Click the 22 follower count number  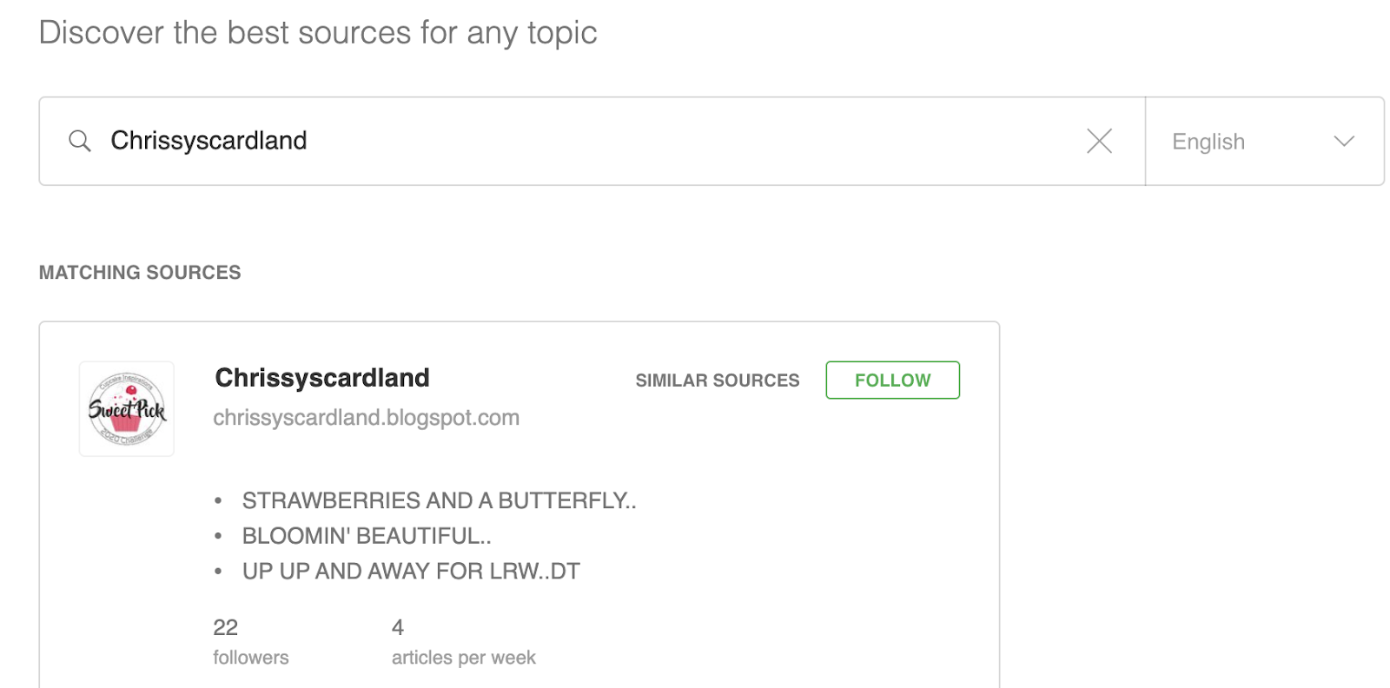[x=226, y=627]
